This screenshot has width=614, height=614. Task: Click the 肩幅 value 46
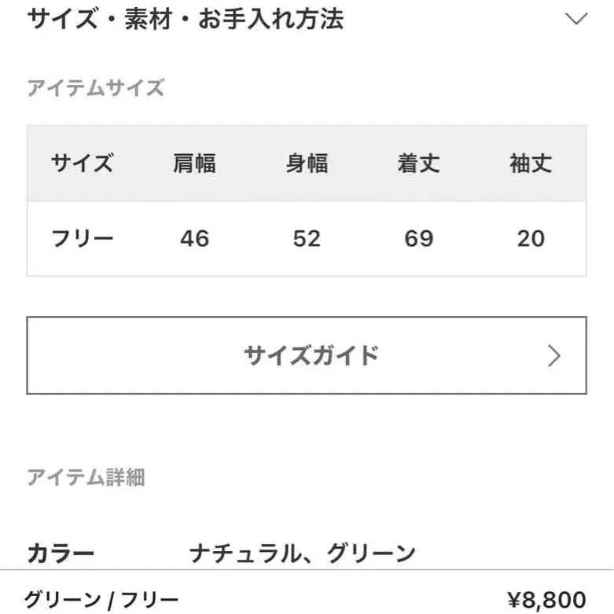pos(194,238)
